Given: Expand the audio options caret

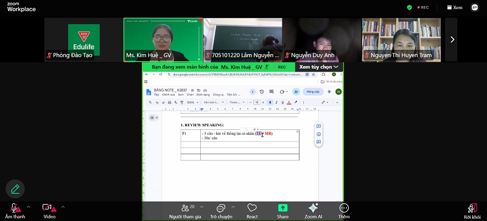Looking at the screenshot, I should (29, 207).
